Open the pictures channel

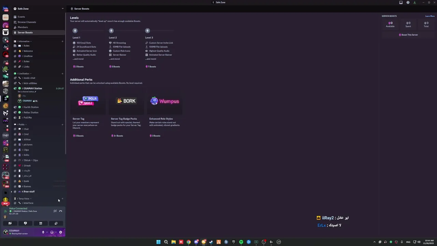(x=39, y=145)
